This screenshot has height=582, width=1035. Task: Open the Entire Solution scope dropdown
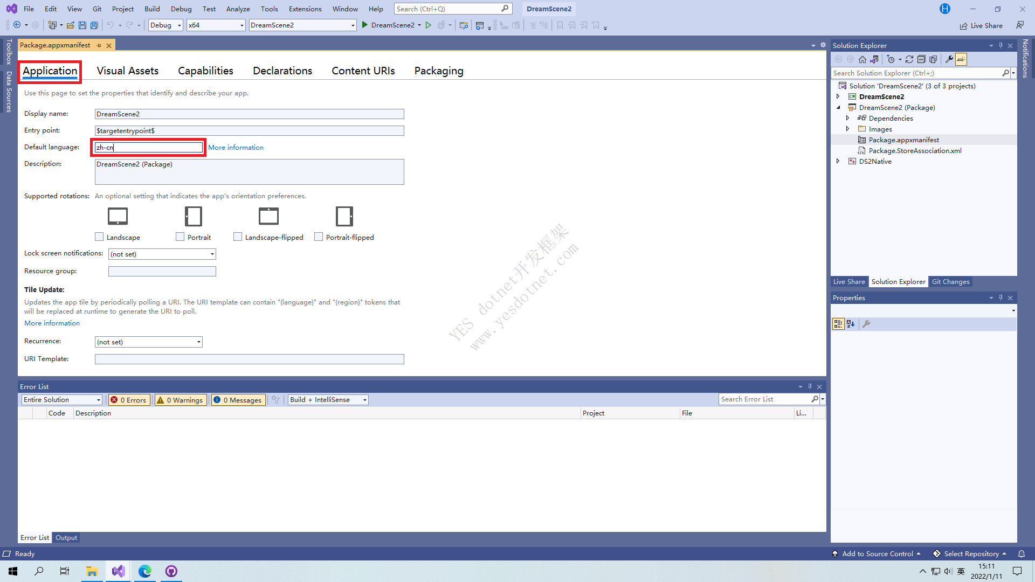62,400
